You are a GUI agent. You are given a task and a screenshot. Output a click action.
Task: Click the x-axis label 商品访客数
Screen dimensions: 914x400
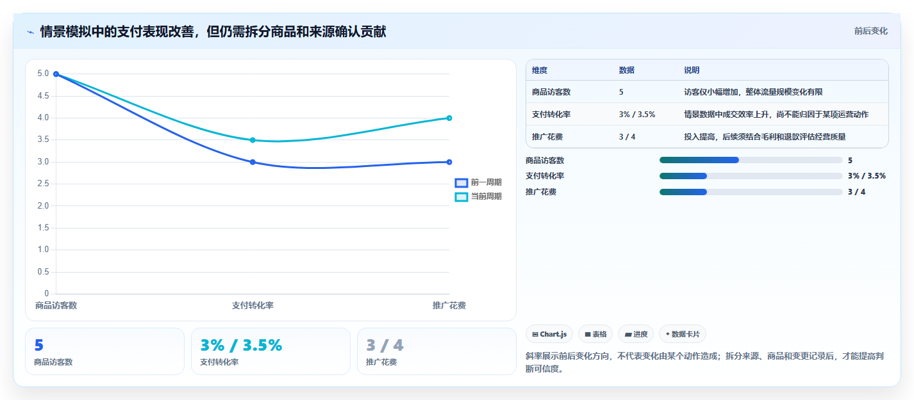point(56,306)
